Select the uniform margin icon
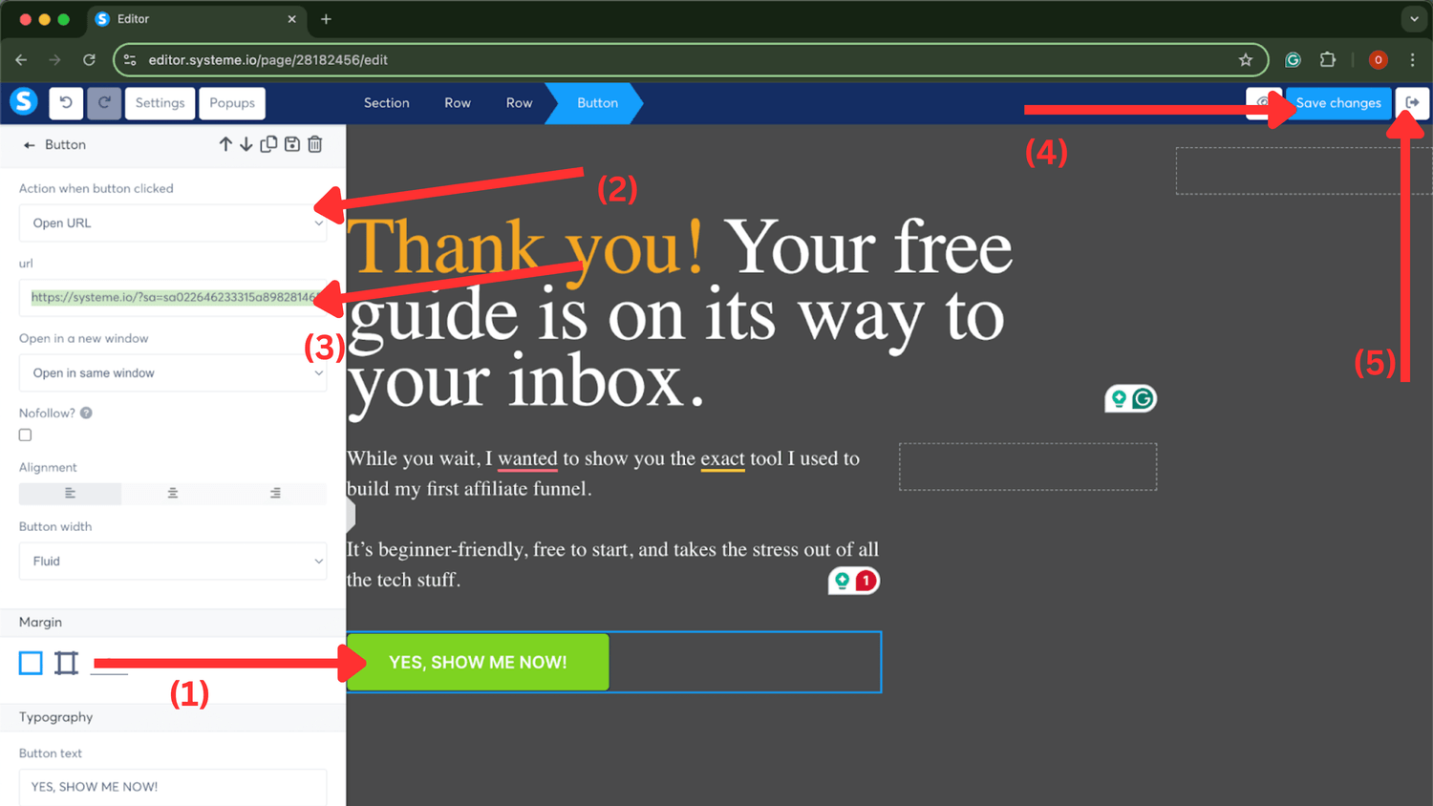Screen dimensions: 1433x806 [x=31, y=663]
